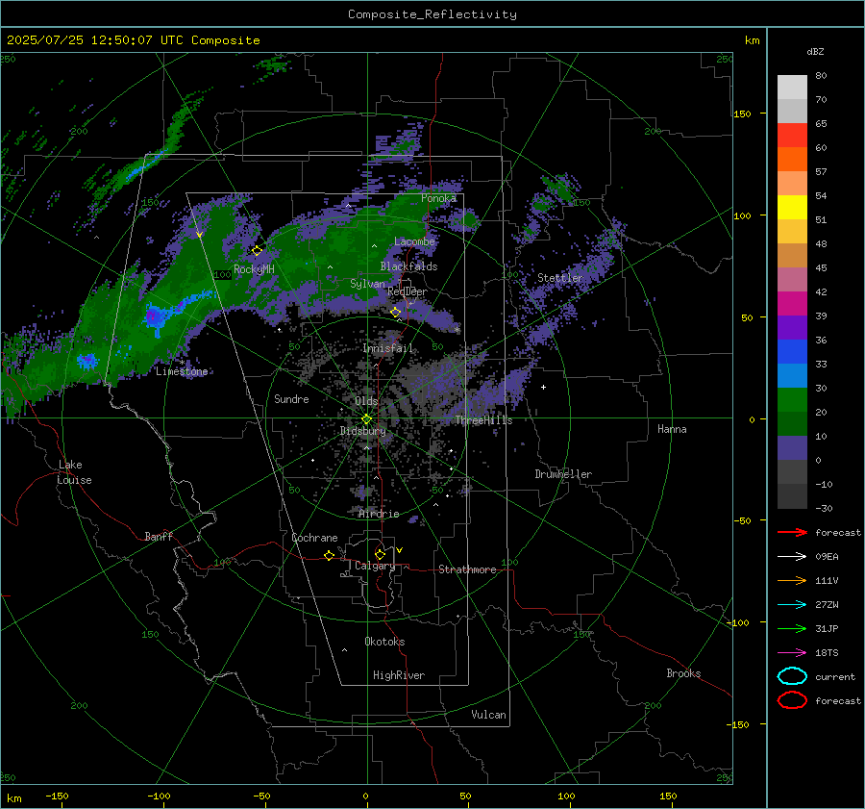The width and height of the screenshot is (865, 809).
Task: Click the current legend text
Action: click(835, 676)
